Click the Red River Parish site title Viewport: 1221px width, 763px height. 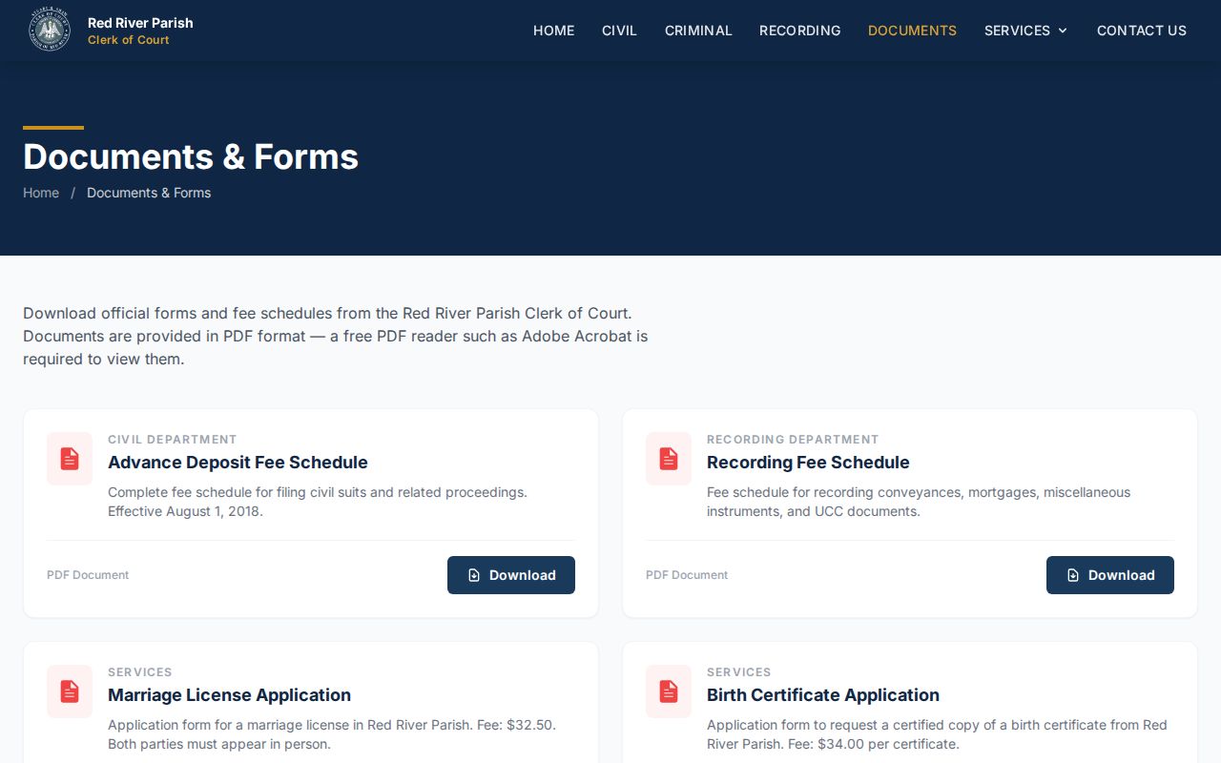point(140,23)
